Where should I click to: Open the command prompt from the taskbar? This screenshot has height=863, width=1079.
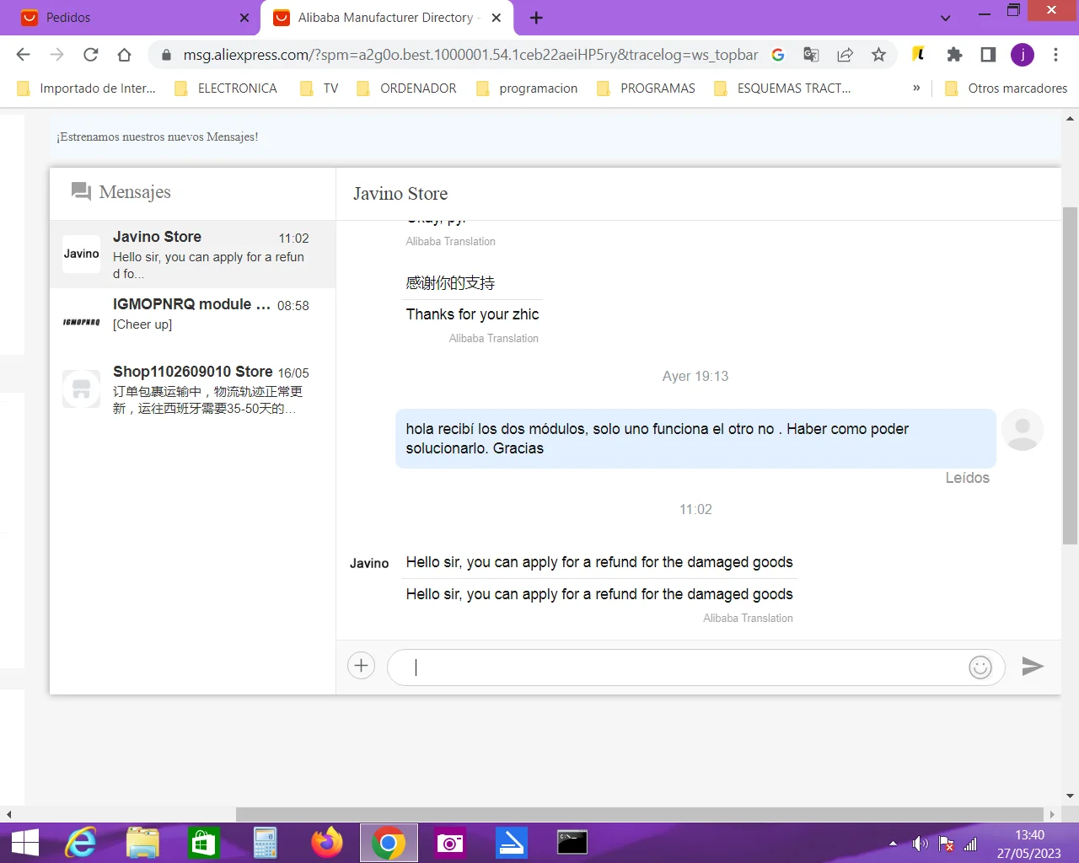(x=572, y=843)
